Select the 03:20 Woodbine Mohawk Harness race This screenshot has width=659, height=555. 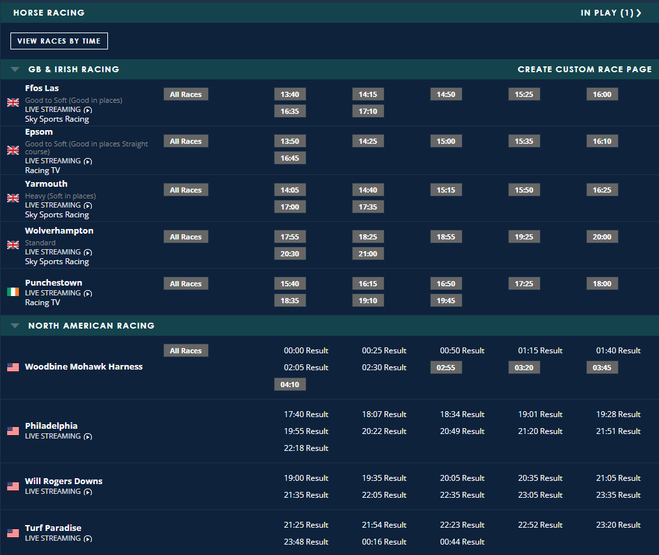click(524, 368)
